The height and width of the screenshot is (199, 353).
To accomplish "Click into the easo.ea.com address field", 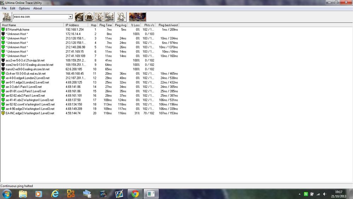I will pos(41,17).
